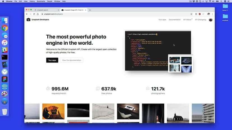Open the Chrome three-dot menu
Viewport: 232px width, 130px height.
click(x=212, y=14)
